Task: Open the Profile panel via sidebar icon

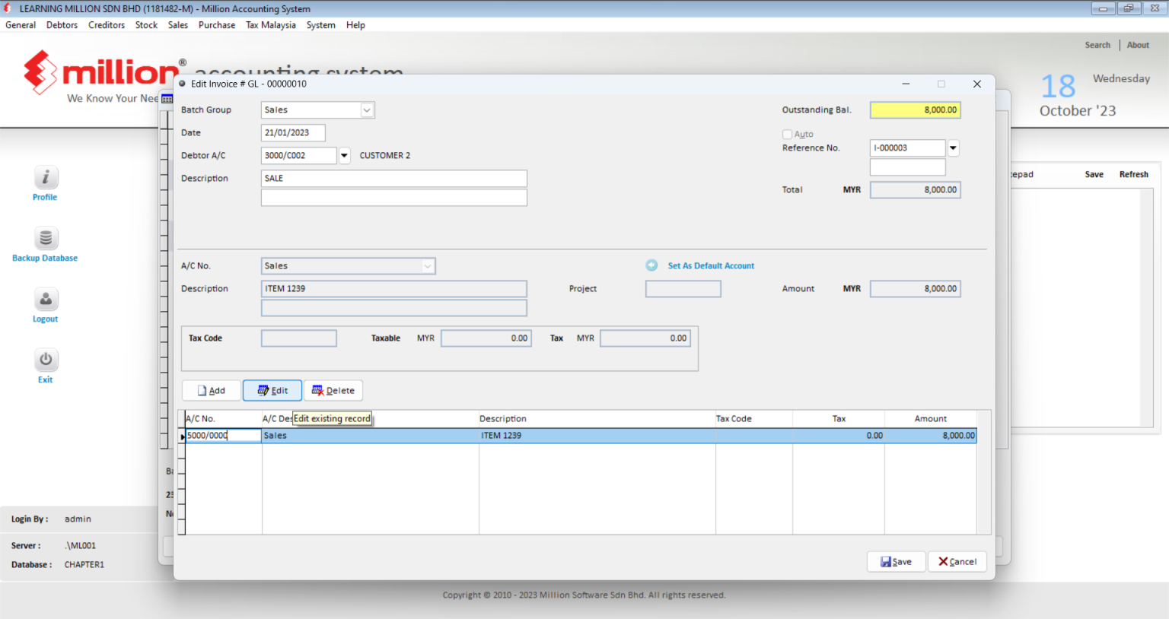Action: click(45, 178)
